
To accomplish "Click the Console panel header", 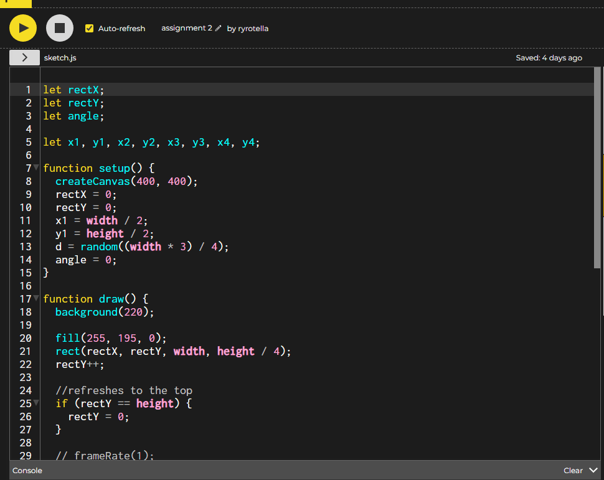I will 27,471.
